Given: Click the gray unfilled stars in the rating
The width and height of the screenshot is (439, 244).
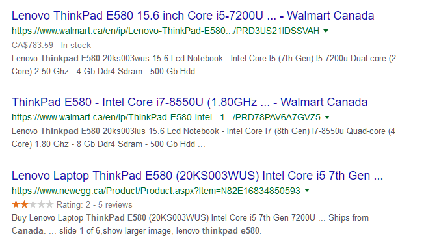Looking at the screenshot, I should tap(41, 204).
